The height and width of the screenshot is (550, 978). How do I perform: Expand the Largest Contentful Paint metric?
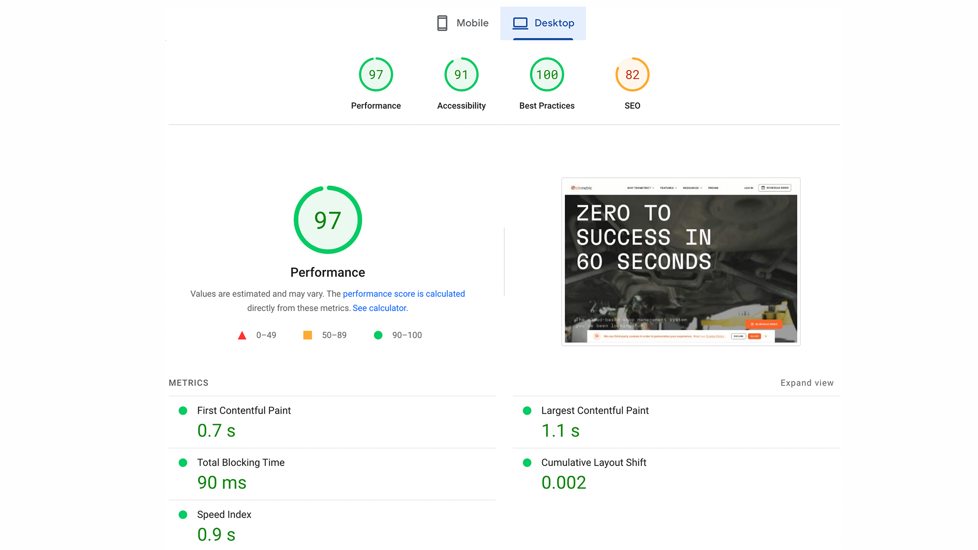pyautogui.click(x=594, y=410)
